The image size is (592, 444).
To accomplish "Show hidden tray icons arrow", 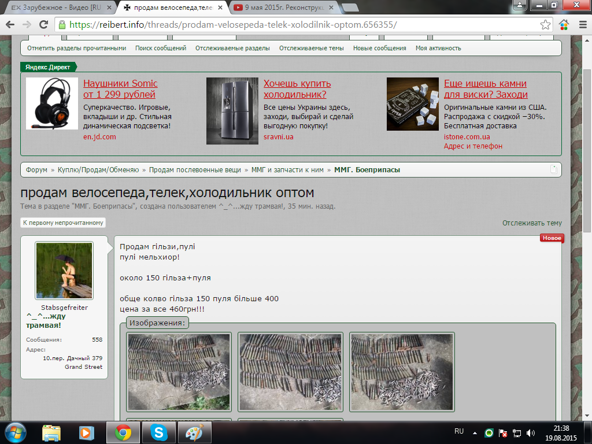I will tap(475, 432).
